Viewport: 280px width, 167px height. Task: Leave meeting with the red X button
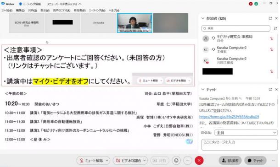tap(199, 161)
